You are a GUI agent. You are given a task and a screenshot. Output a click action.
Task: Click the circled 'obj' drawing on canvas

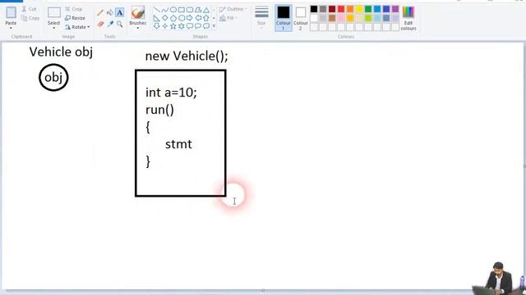(x=53, y=77)
